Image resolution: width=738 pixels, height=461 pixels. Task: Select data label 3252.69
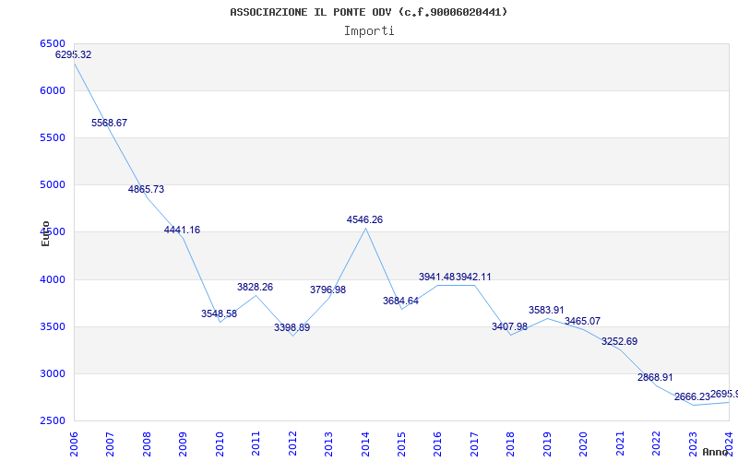click(x=619, y=341)
